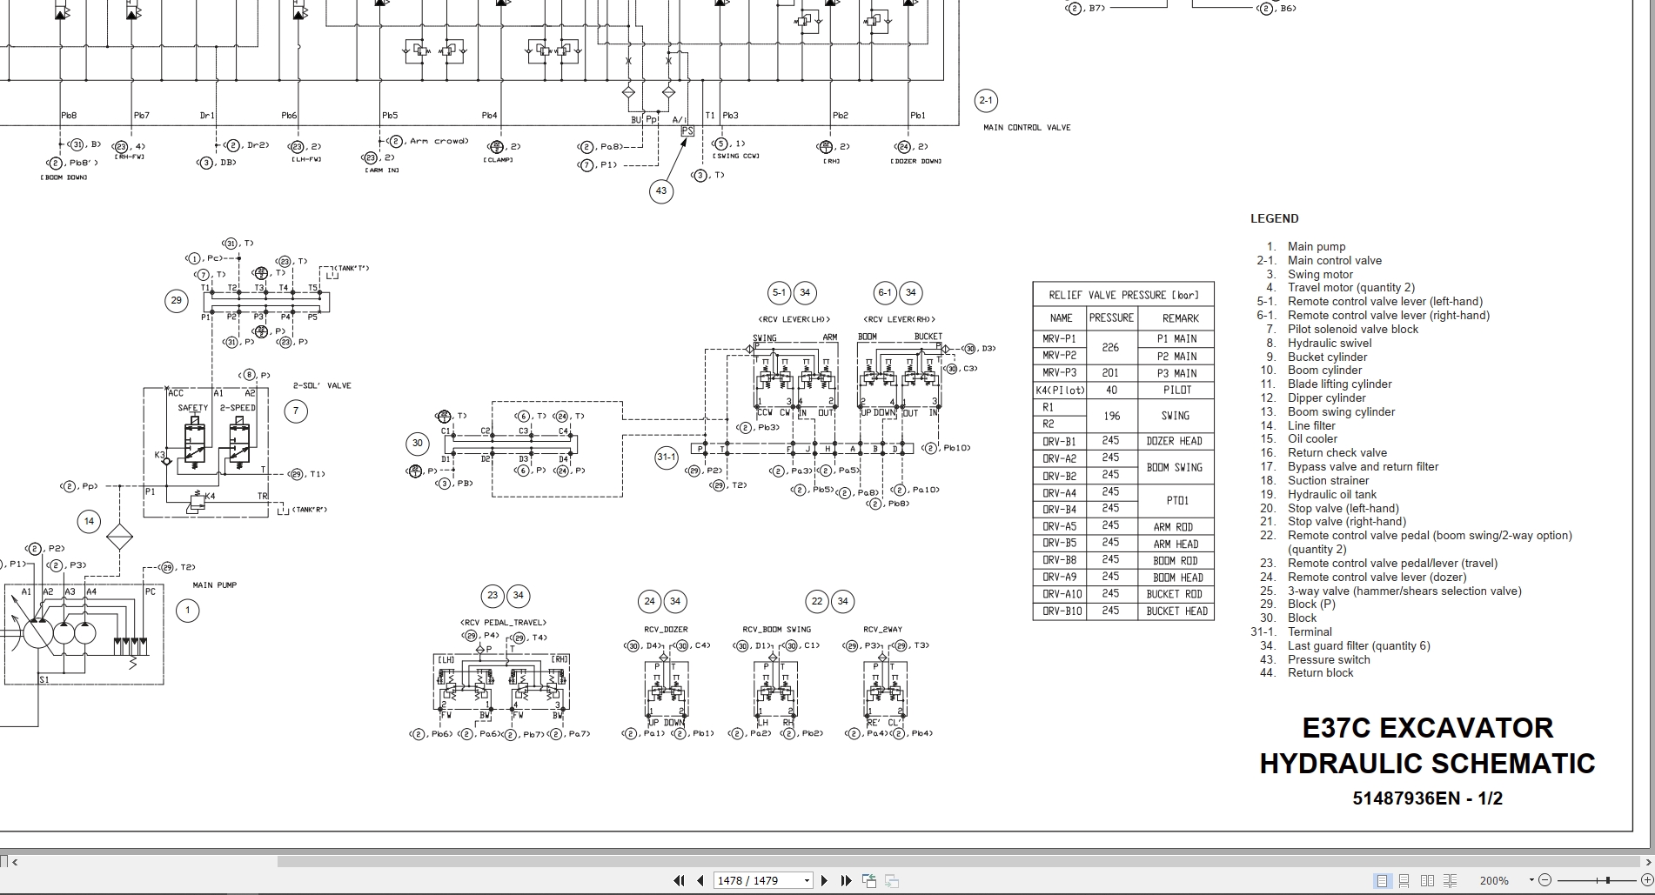Click the 'PTO1' remark cell
Screen dimensions: 1655x895
(x=1176, y=501)
